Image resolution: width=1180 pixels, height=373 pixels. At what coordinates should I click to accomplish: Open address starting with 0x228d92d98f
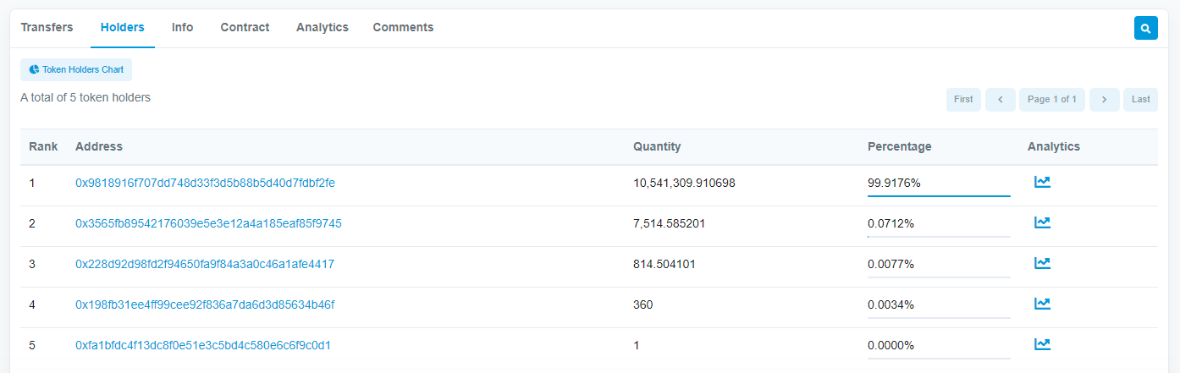(205, 264)
